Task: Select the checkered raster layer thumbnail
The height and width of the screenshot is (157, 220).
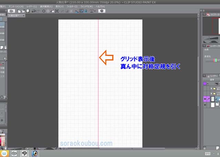Action: pyautogui.click(x=213, y=99)
